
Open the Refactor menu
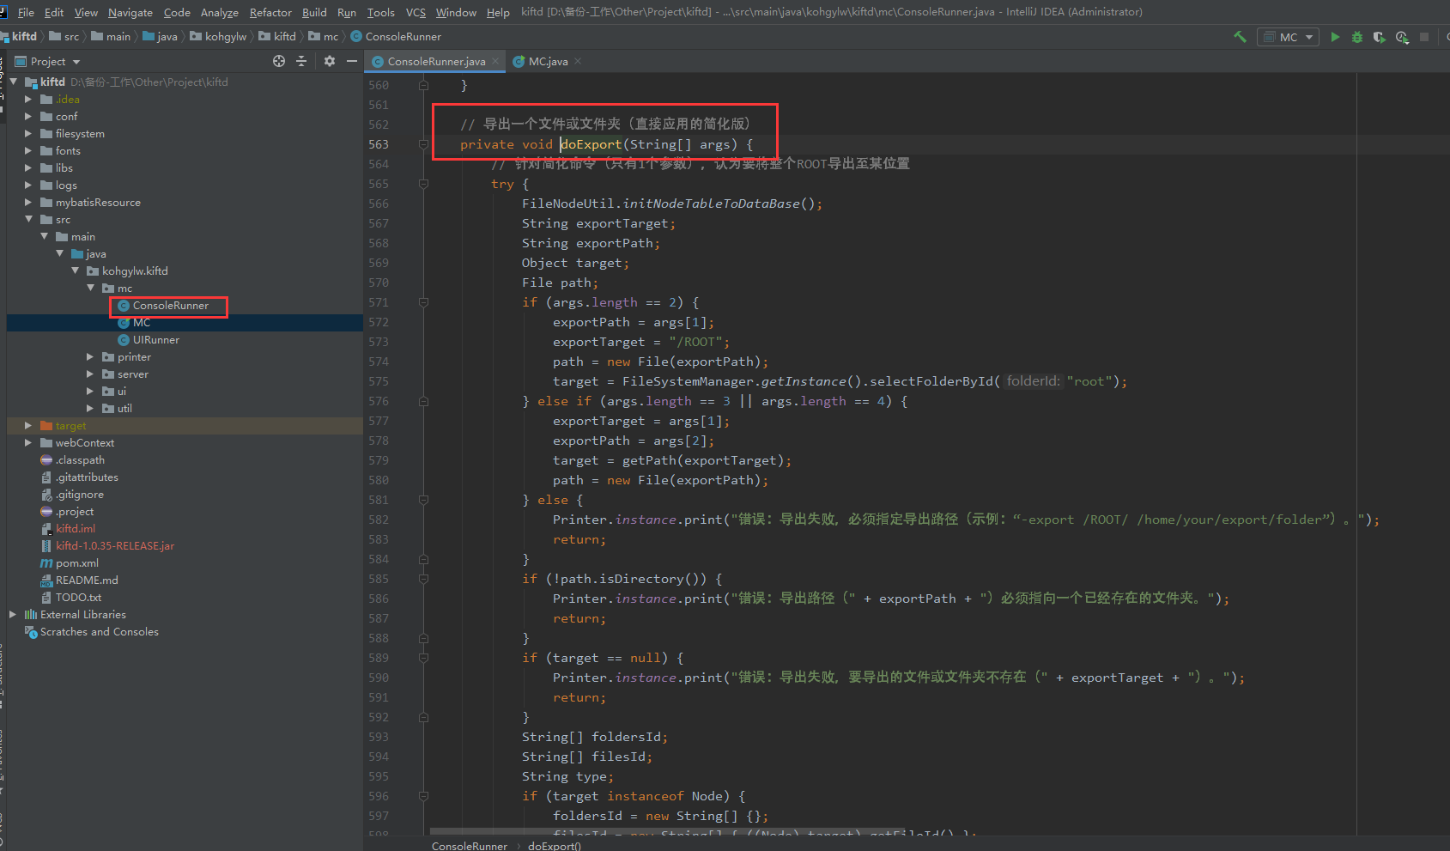coord(270,12)
